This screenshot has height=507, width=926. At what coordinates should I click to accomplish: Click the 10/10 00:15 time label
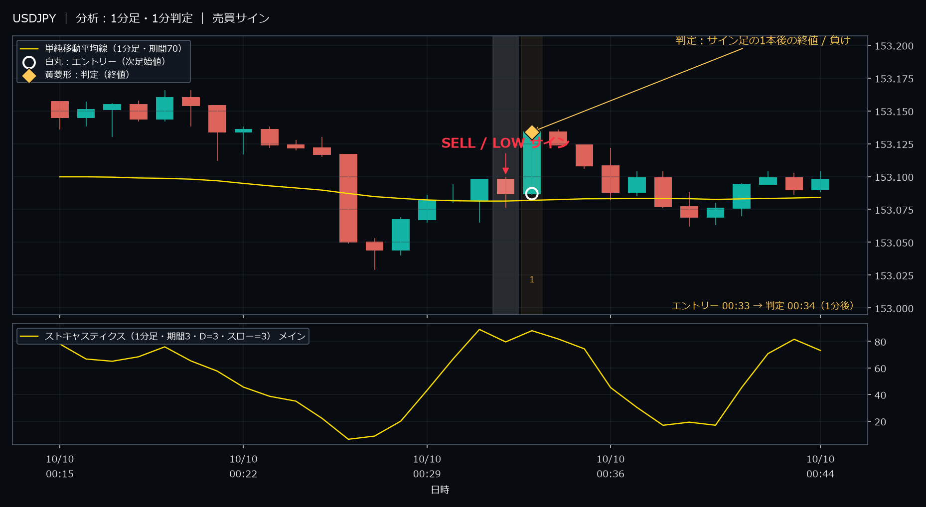[60, 467]
